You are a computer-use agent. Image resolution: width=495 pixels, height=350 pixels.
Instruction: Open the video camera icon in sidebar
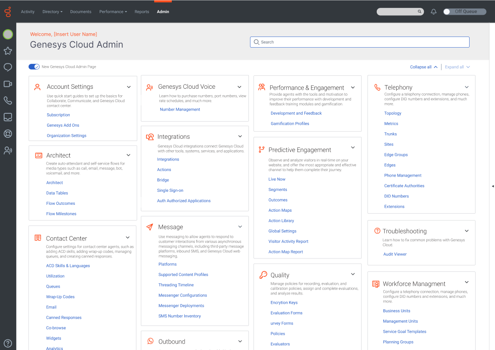point(8,84)
